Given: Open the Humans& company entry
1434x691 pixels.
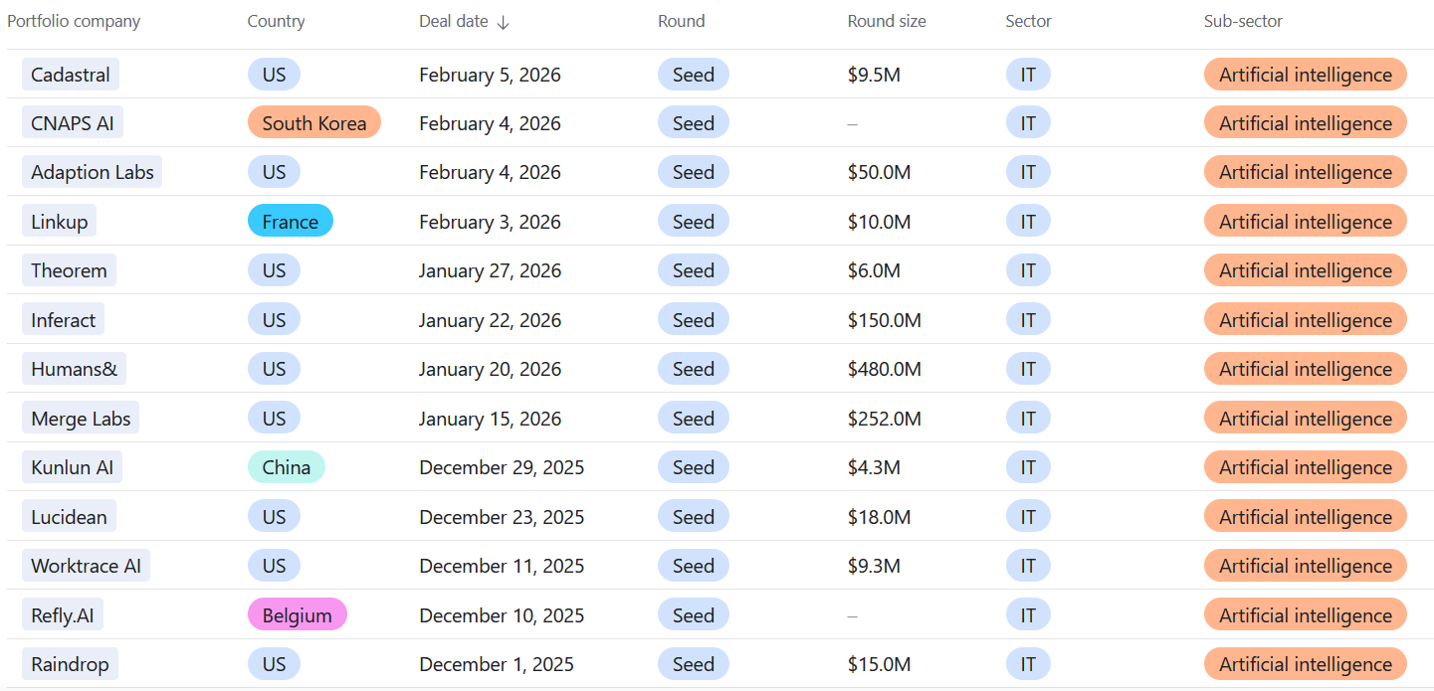Looking at the screenshot, I should coord(74,369).
